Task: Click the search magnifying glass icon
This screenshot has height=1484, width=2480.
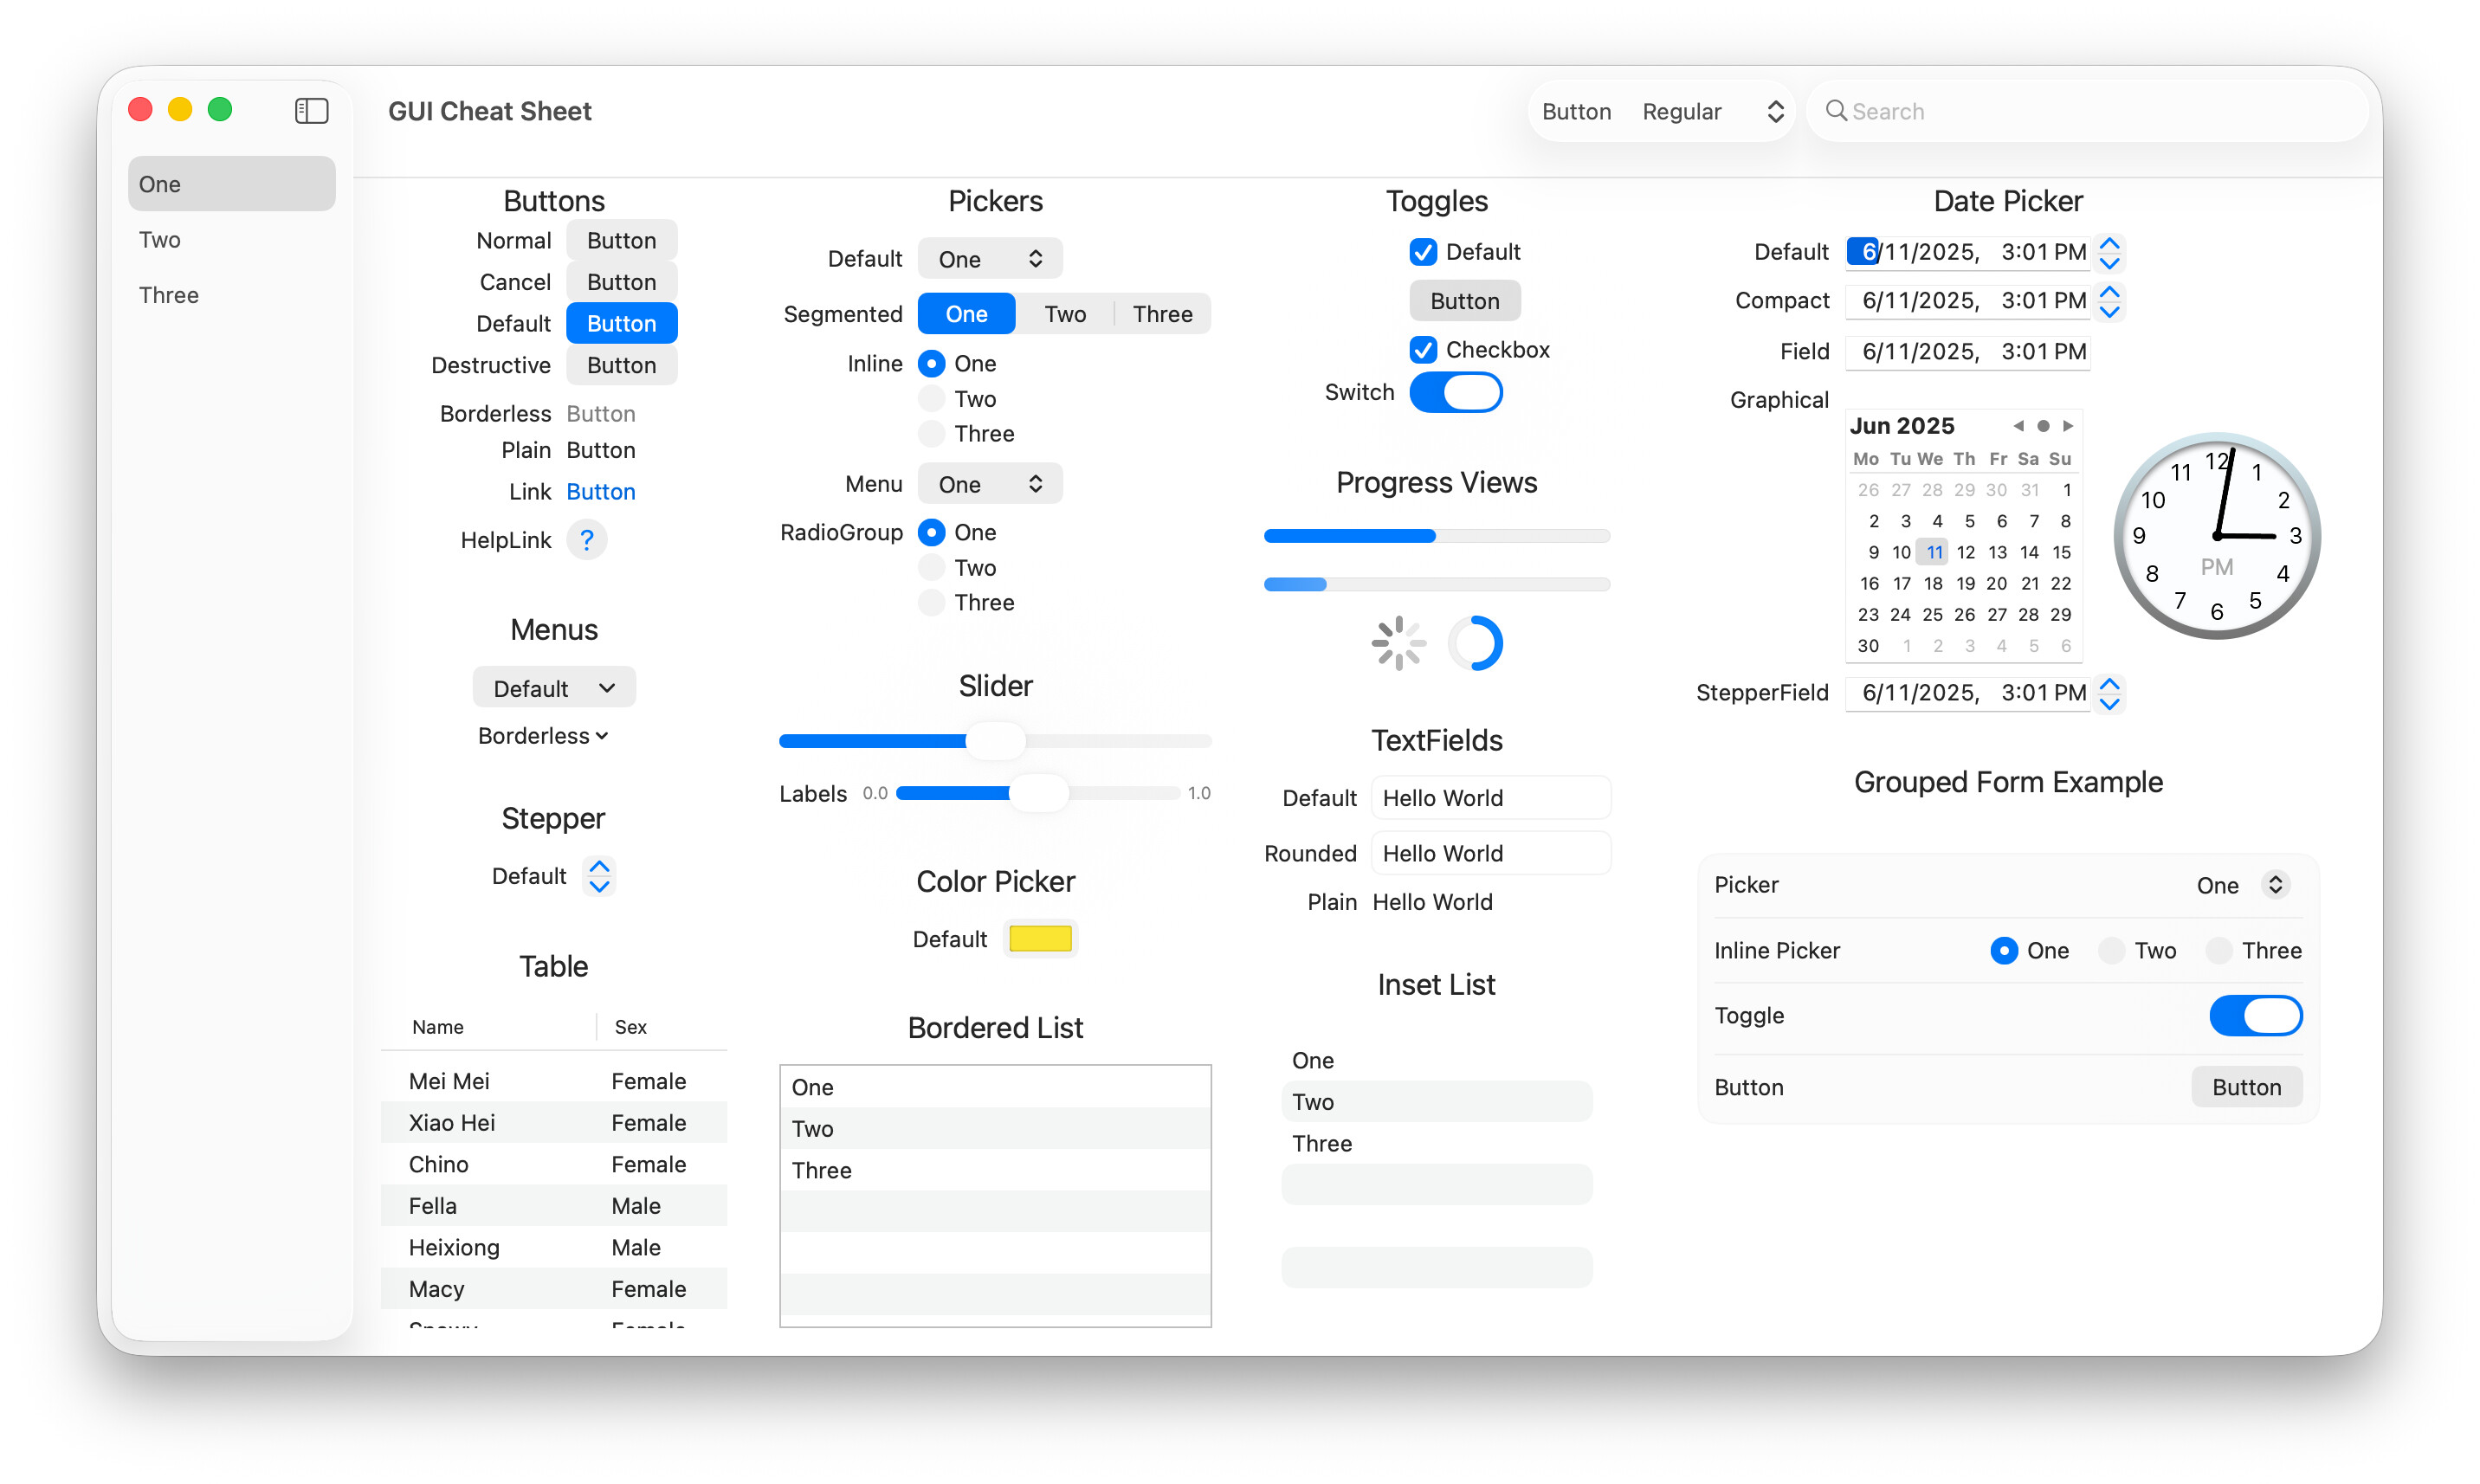Action: [1835, 111]
